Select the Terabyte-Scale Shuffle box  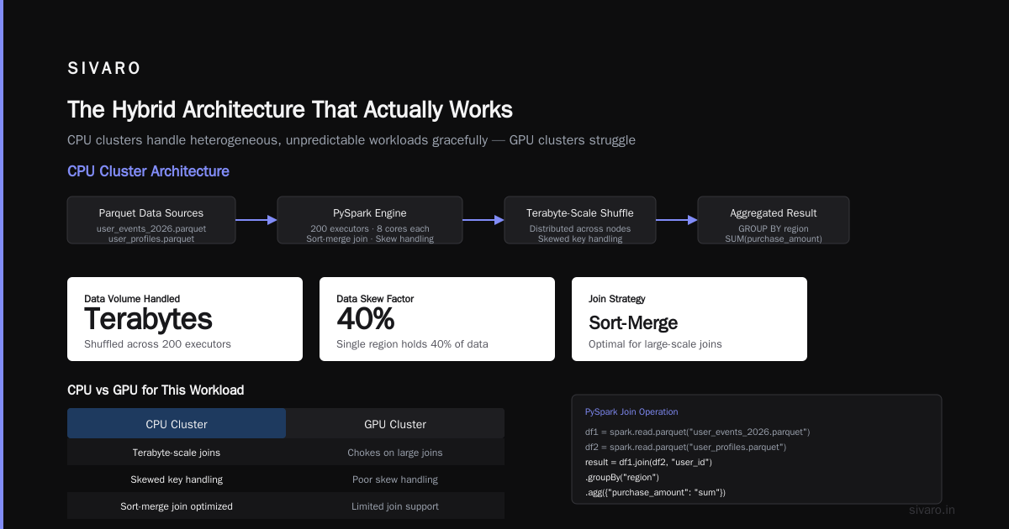pos(580,220)
